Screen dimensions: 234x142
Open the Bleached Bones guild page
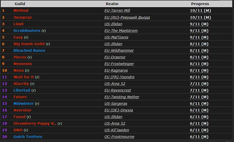coord(29,50)
